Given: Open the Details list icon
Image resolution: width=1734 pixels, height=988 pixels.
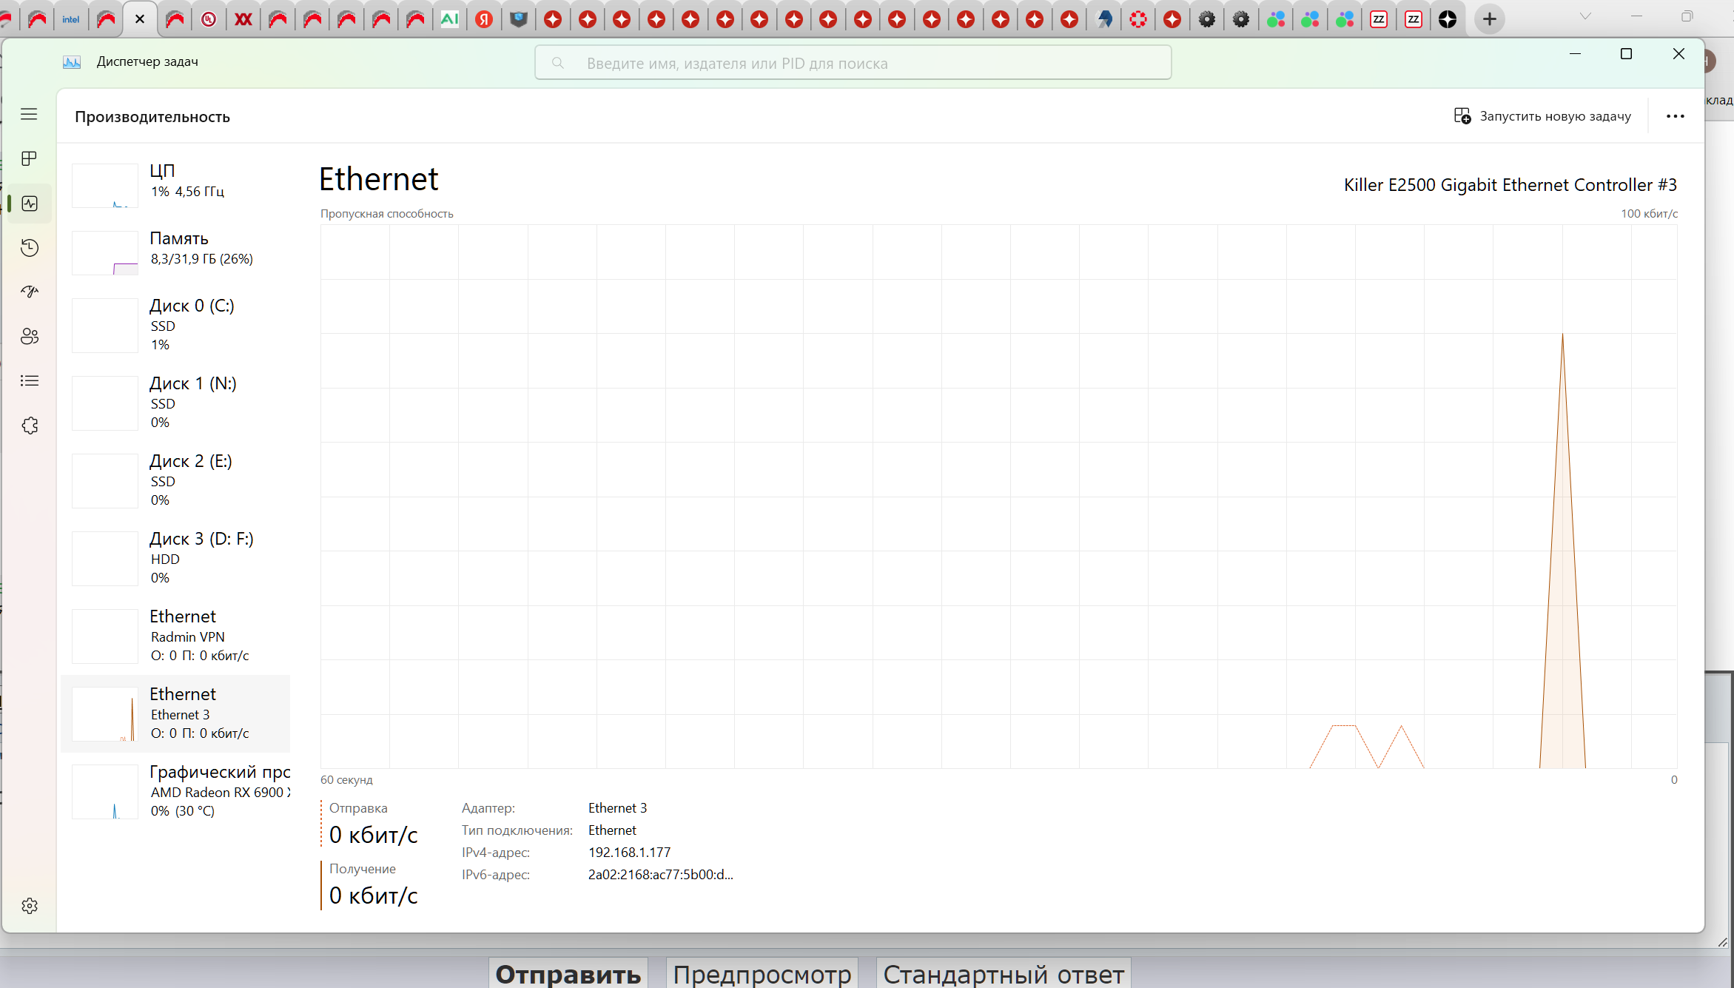Looking at the screenshot, I should tap(29, 381).
